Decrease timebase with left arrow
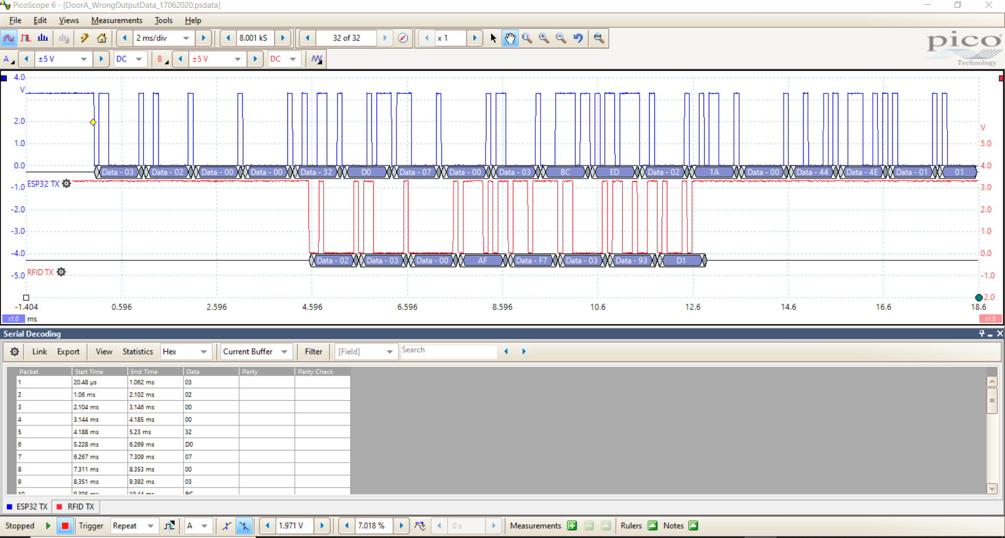 (x=124, y=38)
